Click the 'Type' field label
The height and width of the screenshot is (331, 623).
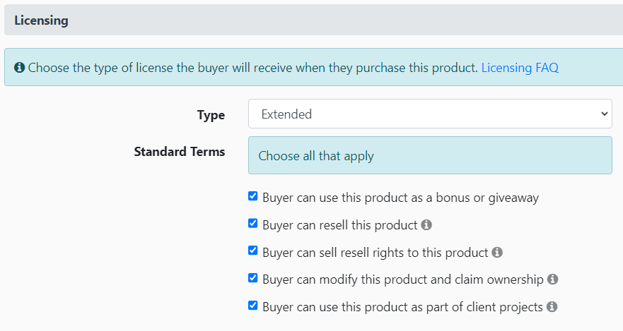211,114
